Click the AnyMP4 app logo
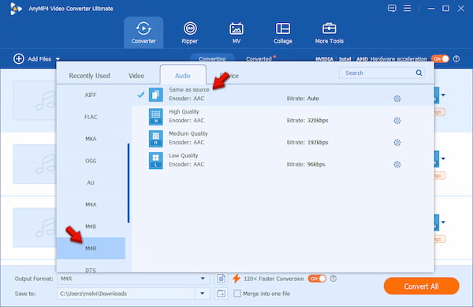 (x=16, y=9)
